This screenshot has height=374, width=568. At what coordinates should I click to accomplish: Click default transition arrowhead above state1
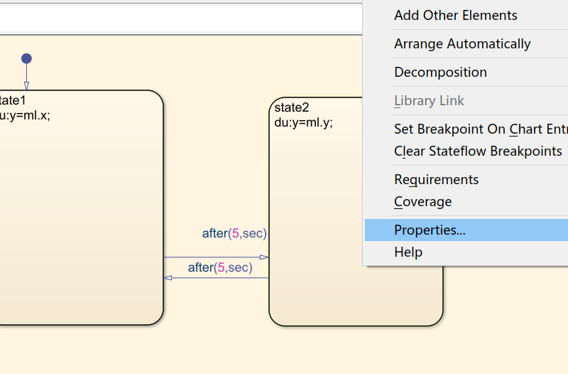coord(26,85)
